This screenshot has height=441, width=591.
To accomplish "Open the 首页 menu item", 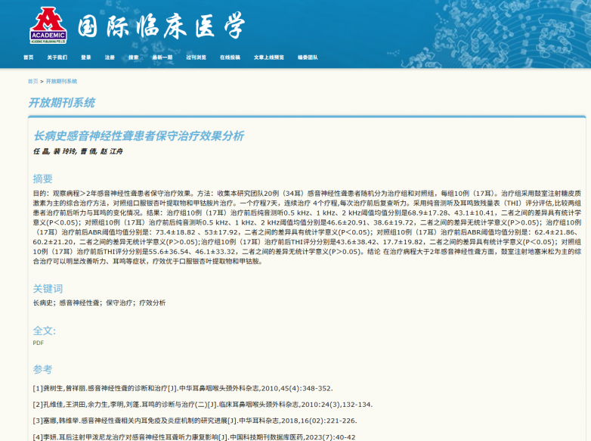I will click(x=29, y=57).
